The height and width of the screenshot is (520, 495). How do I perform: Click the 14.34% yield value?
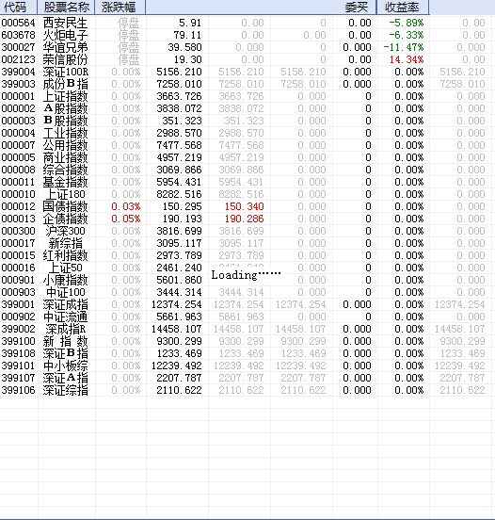click(x=407, y=59)
